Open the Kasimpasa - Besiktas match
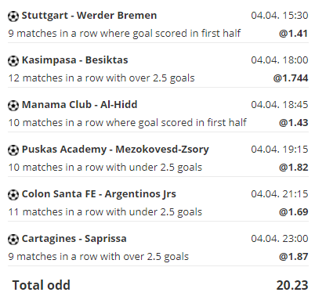 (75, 60)
